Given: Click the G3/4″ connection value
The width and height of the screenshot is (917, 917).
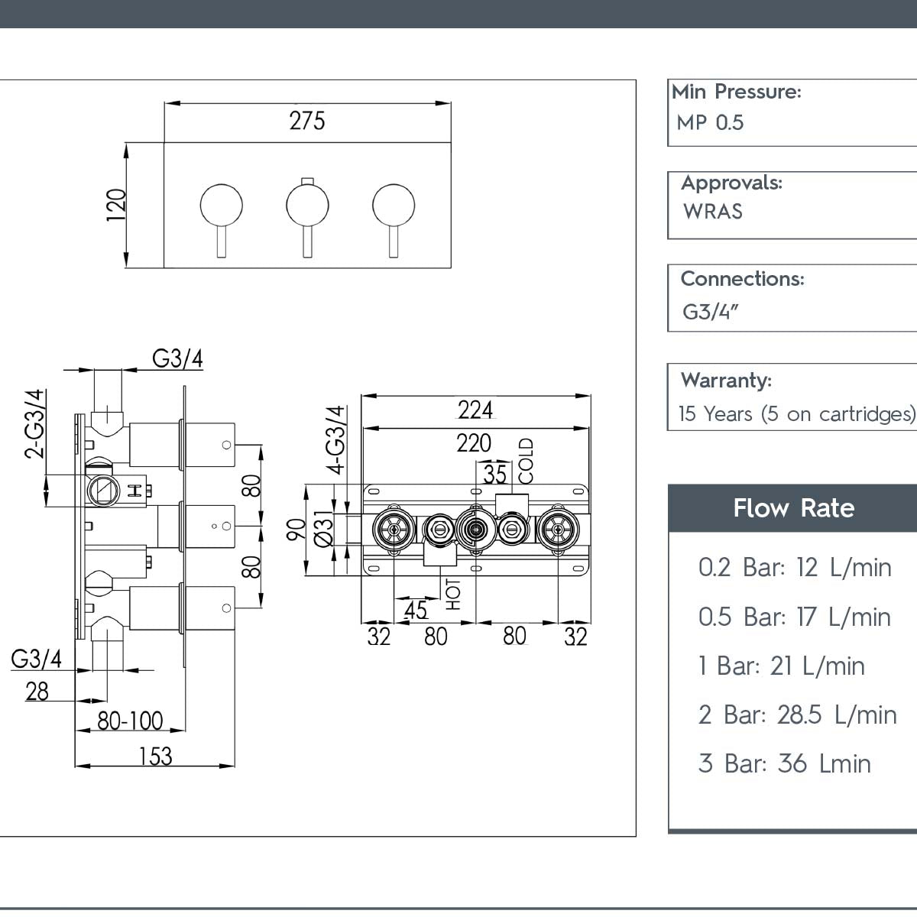Looking at the screenshot, I should [x=711, y=312].
